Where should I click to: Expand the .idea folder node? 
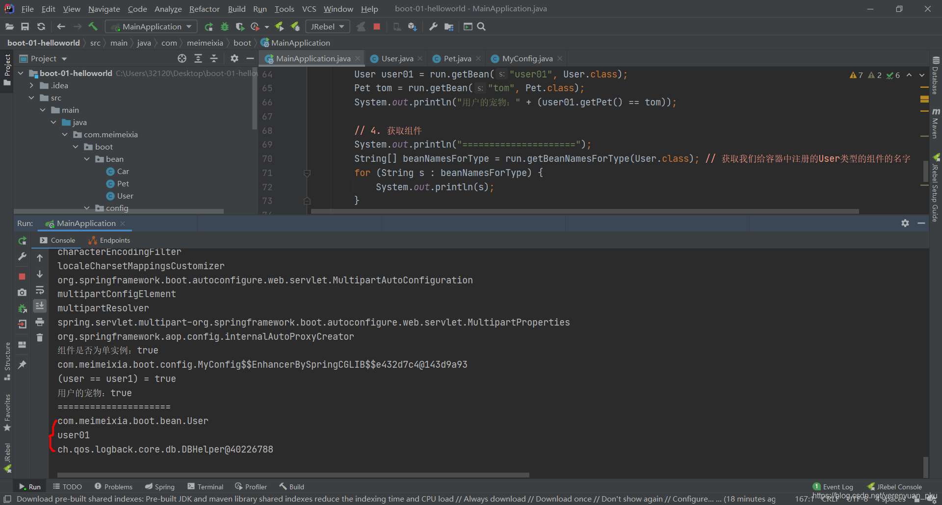[31, 85]
